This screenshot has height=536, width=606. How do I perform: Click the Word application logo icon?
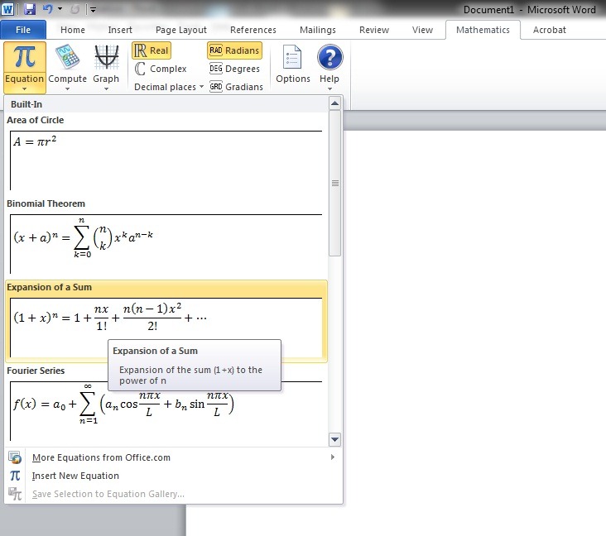(7, 9)
